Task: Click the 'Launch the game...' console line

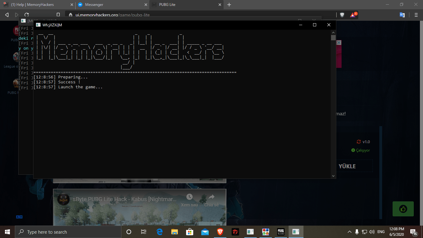Action: [68, 87]
